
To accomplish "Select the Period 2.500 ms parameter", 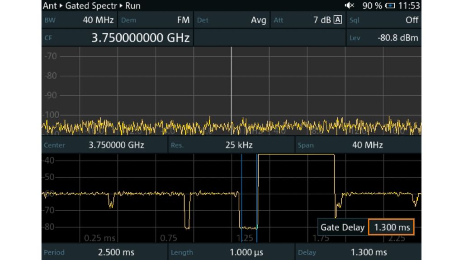I will 104,252.
